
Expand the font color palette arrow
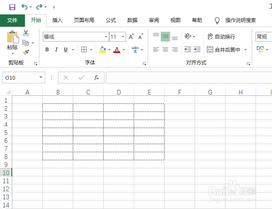pyautogui.click(x=124, y=50)
